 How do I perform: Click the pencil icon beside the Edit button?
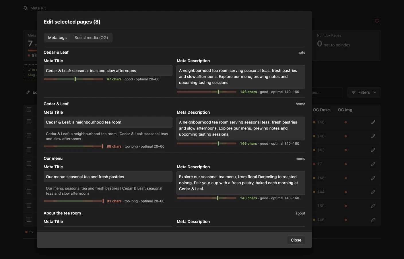point(28,92)
